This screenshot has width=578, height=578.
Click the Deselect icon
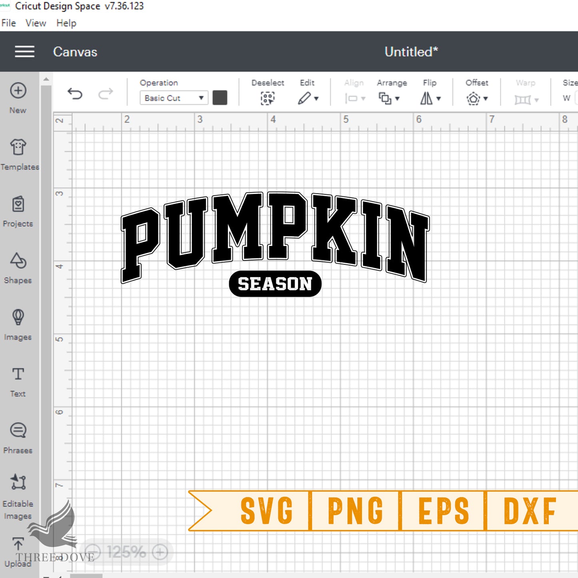point(268,98)
